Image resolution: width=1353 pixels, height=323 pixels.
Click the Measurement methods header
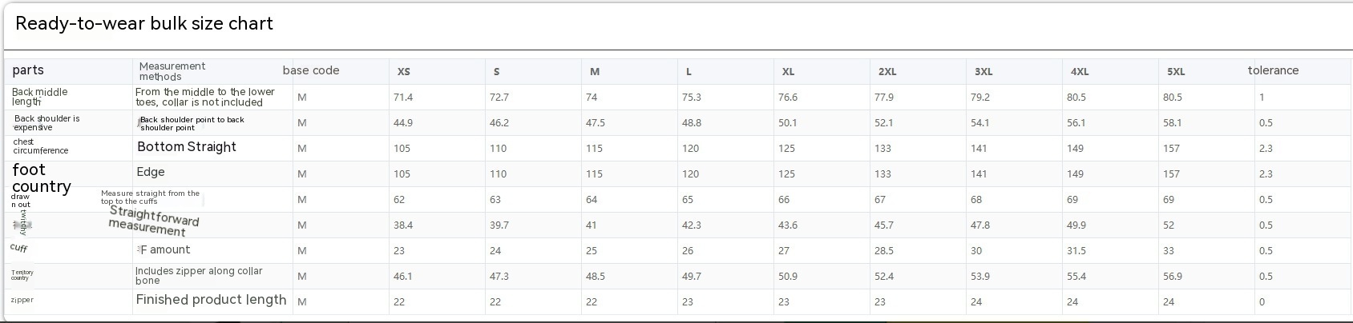pyautogui.click(x=172, y=71)
